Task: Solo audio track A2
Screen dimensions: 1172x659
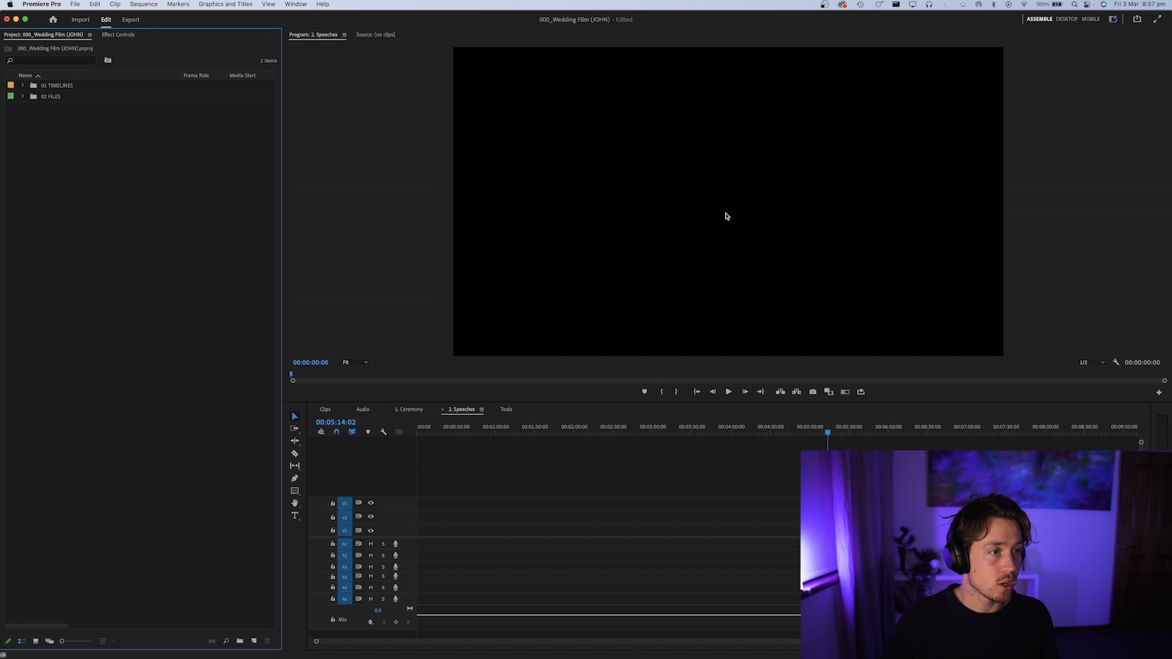Action: click(x=383, y=555)
